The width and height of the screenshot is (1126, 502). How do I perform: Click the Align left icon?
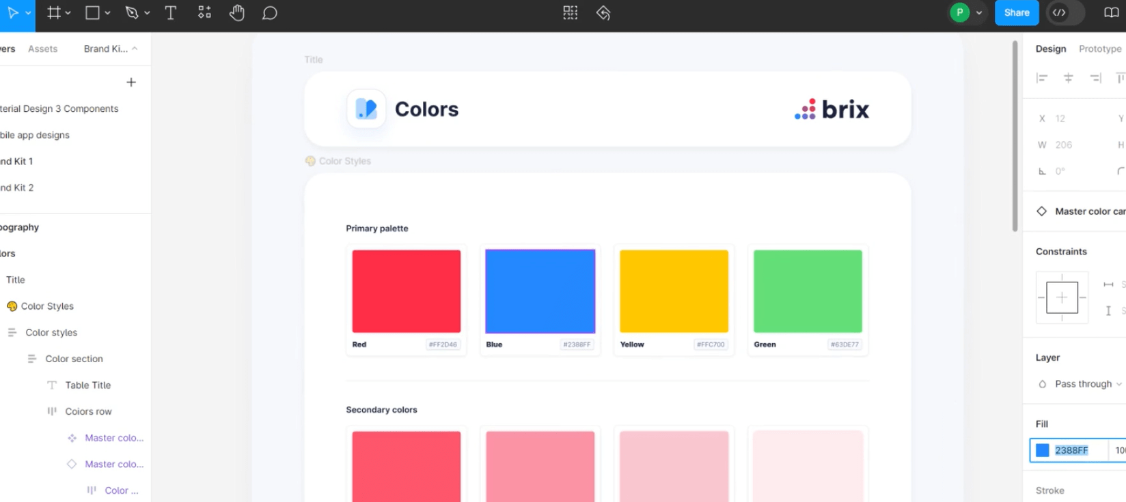tap(1042, 78)
